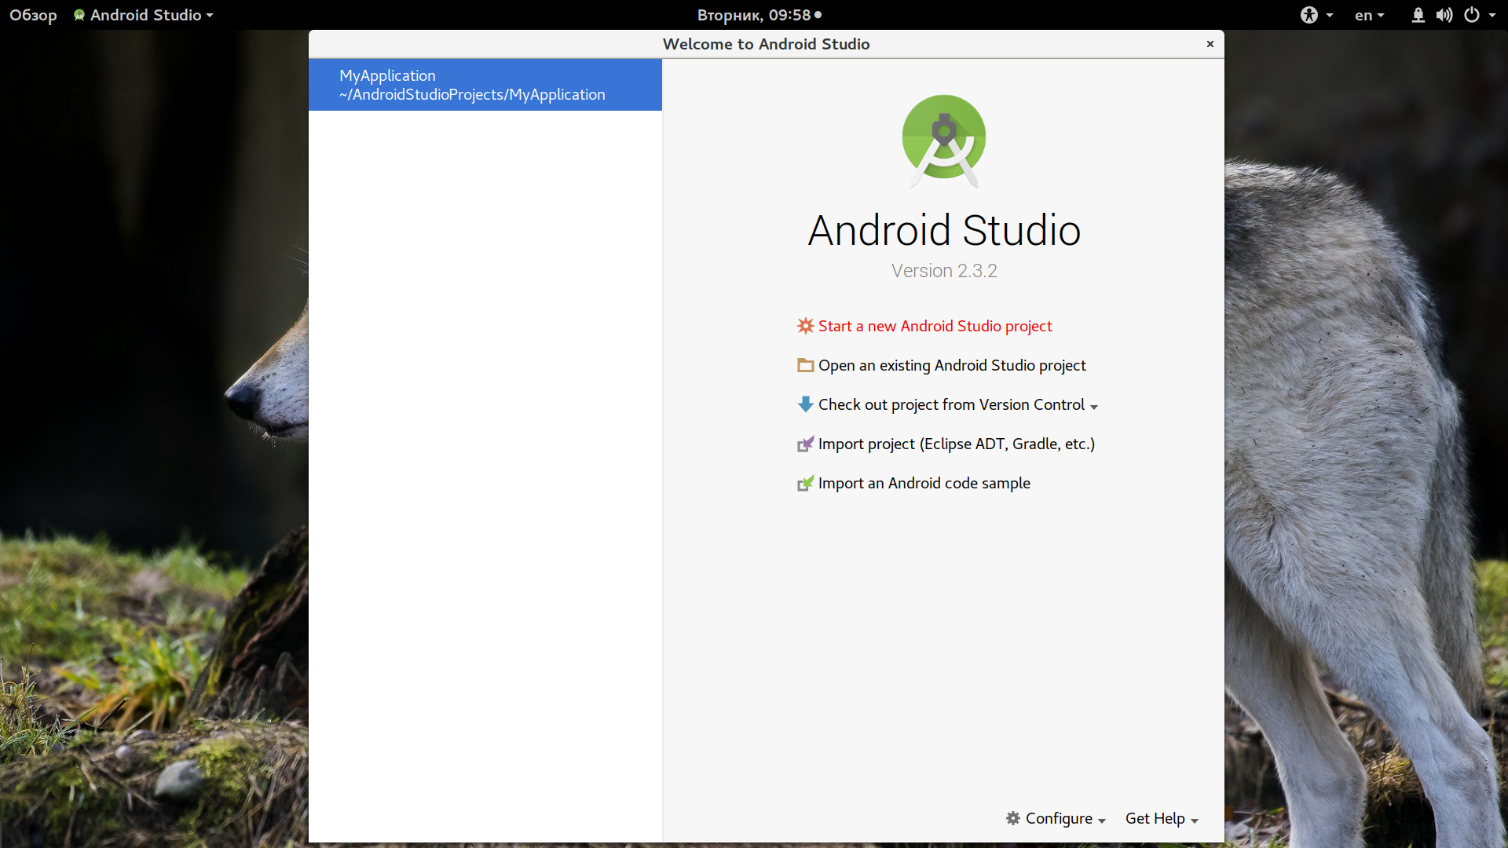This screenshot has height=848, width=1508.
Task: Open the accessibility icon in top bar
Action: [x=1309, y=15]
